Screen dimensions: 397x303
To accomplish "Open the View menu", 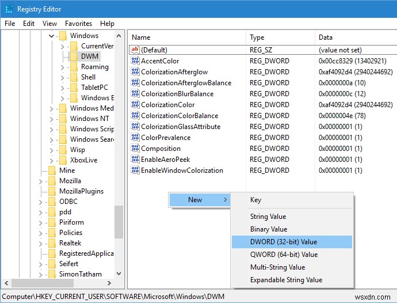I will click(x=49, y=24).
